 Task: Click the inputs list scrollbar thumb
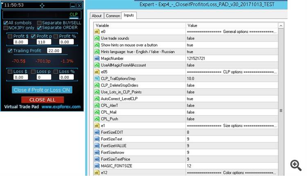pos(281,111)
